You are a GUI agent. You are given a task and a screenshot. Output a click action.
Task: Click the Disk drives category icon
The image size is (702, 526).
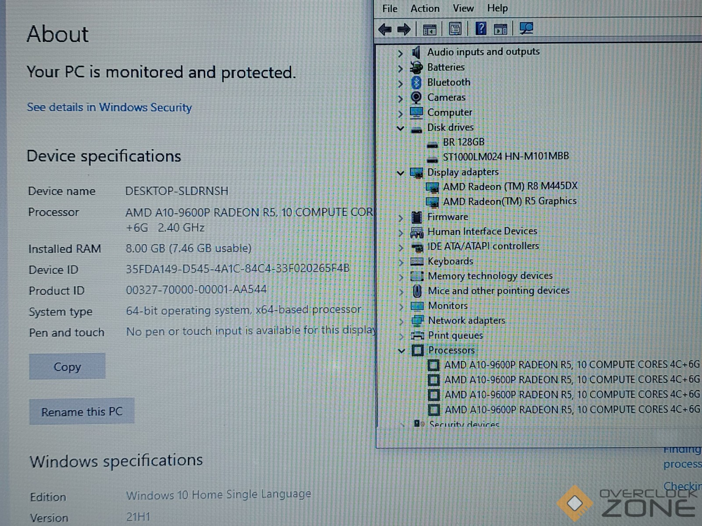click(416, 129)
